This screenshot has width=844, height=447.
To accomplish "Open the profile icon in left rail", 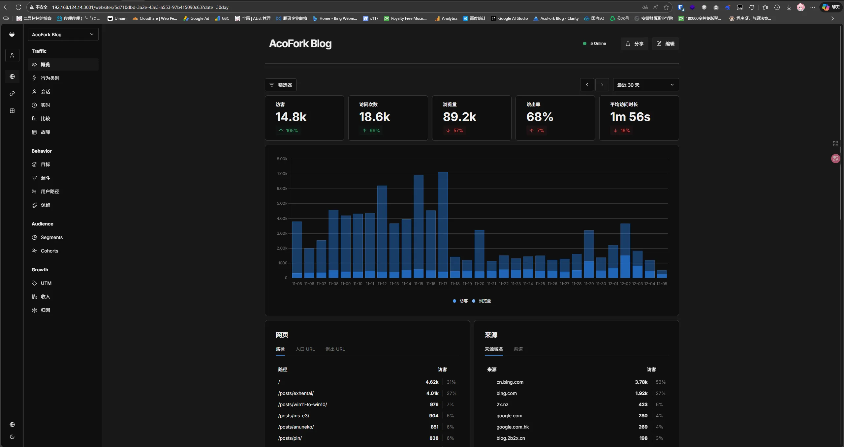I will point(12,55).
